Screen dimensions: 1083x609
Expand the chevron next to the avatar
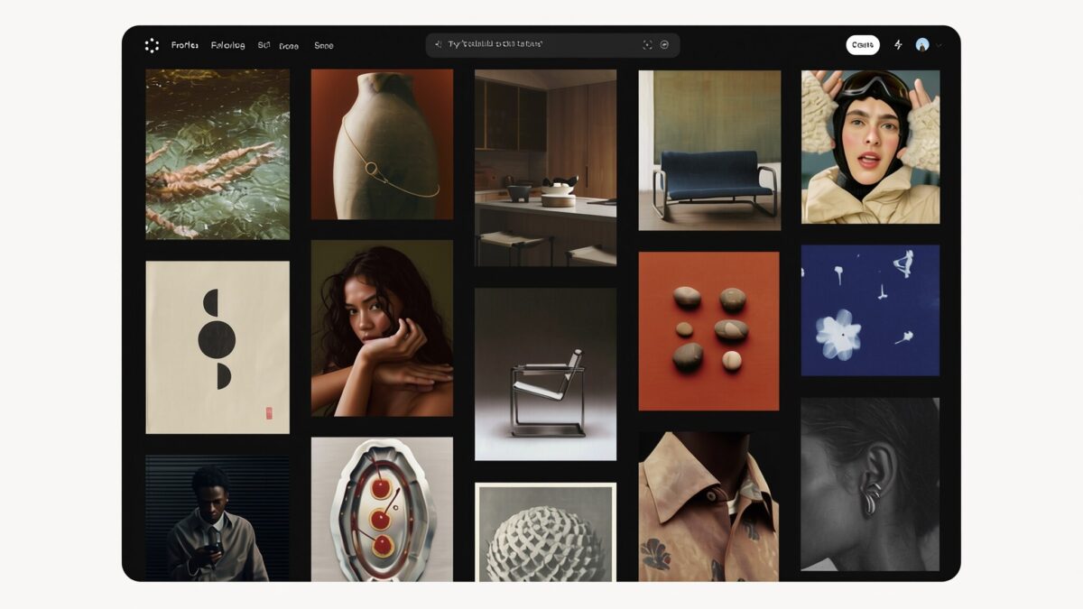click(940, 45)
